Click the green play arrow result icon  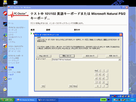tap(31, 33)
